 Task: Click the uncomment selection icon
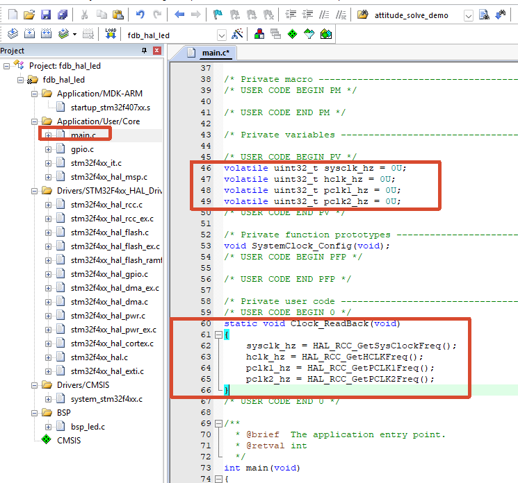point(341,15)
